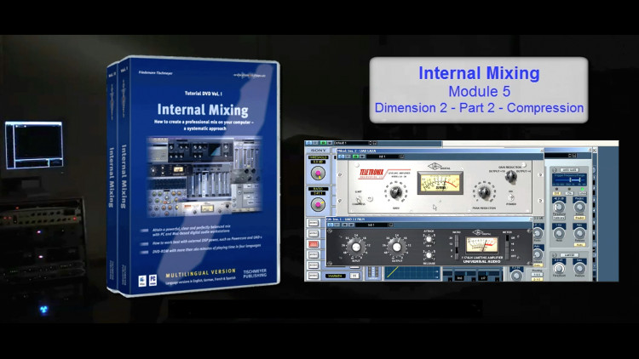Turn the Limiter Release knob
Screen dimensions: 639x359
tap(579, 269)
